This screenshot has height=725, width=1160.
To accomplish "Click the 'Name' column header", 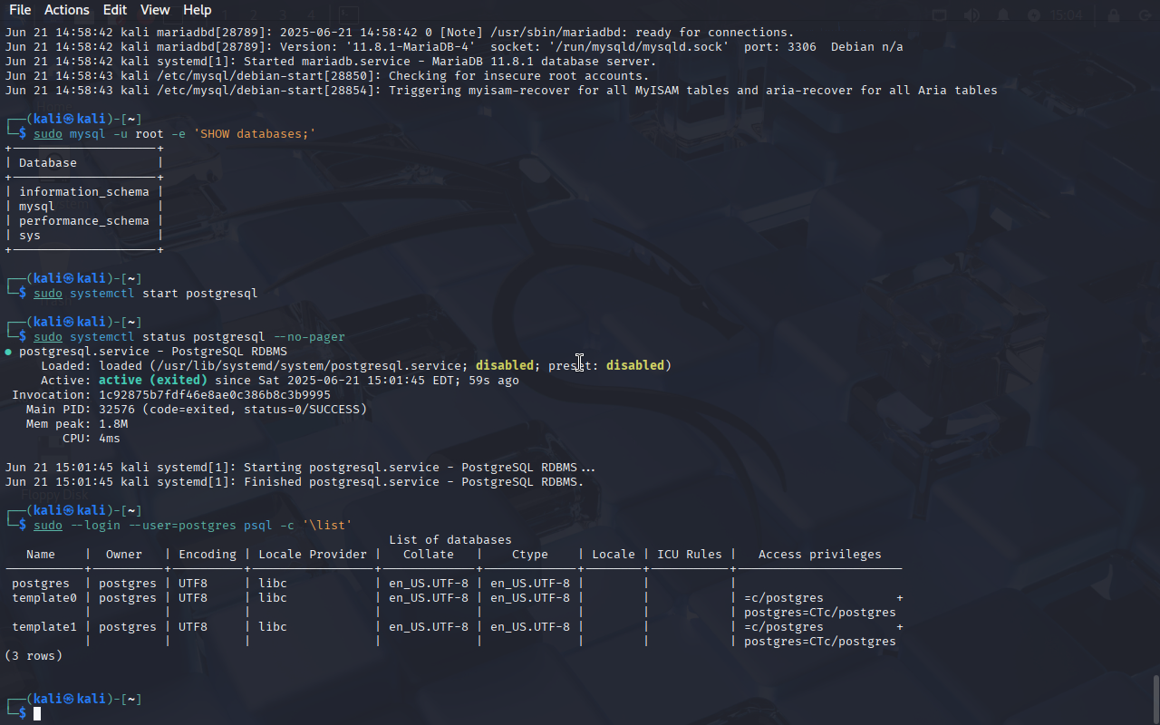I will tap(41, 555).
